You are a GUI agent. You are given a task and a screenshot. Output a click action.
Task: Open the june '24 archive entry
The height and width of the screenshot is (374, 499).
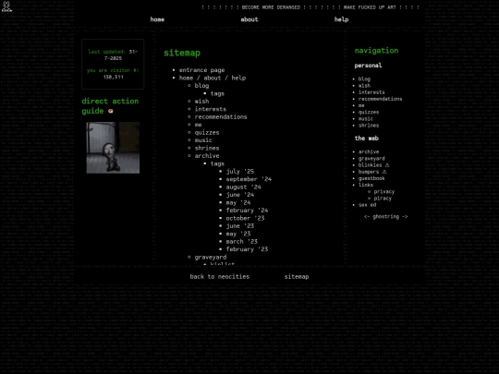click(x=240, y=195)
